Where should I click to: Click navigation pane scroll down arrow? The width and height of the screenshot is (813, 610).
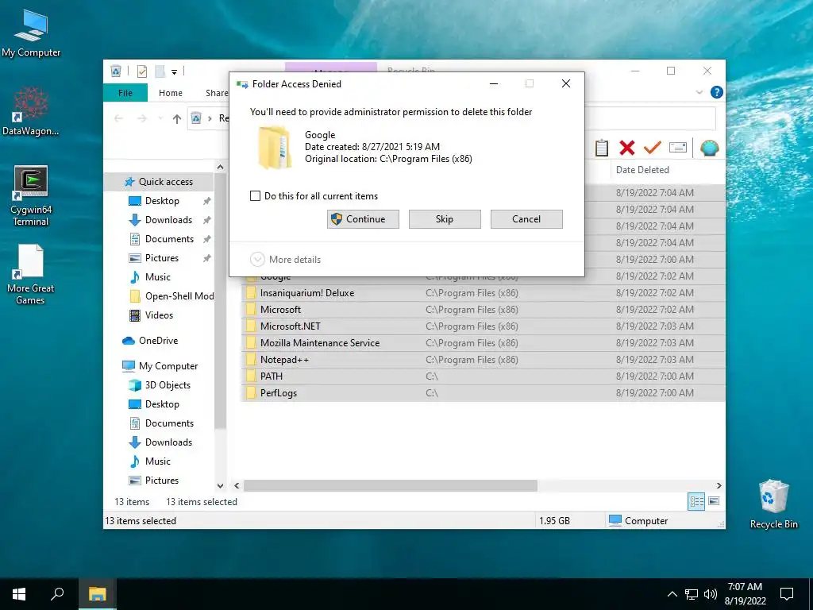221,486
